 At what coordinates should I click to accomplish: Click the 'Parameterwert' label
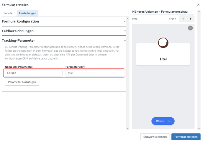point(75,67)
